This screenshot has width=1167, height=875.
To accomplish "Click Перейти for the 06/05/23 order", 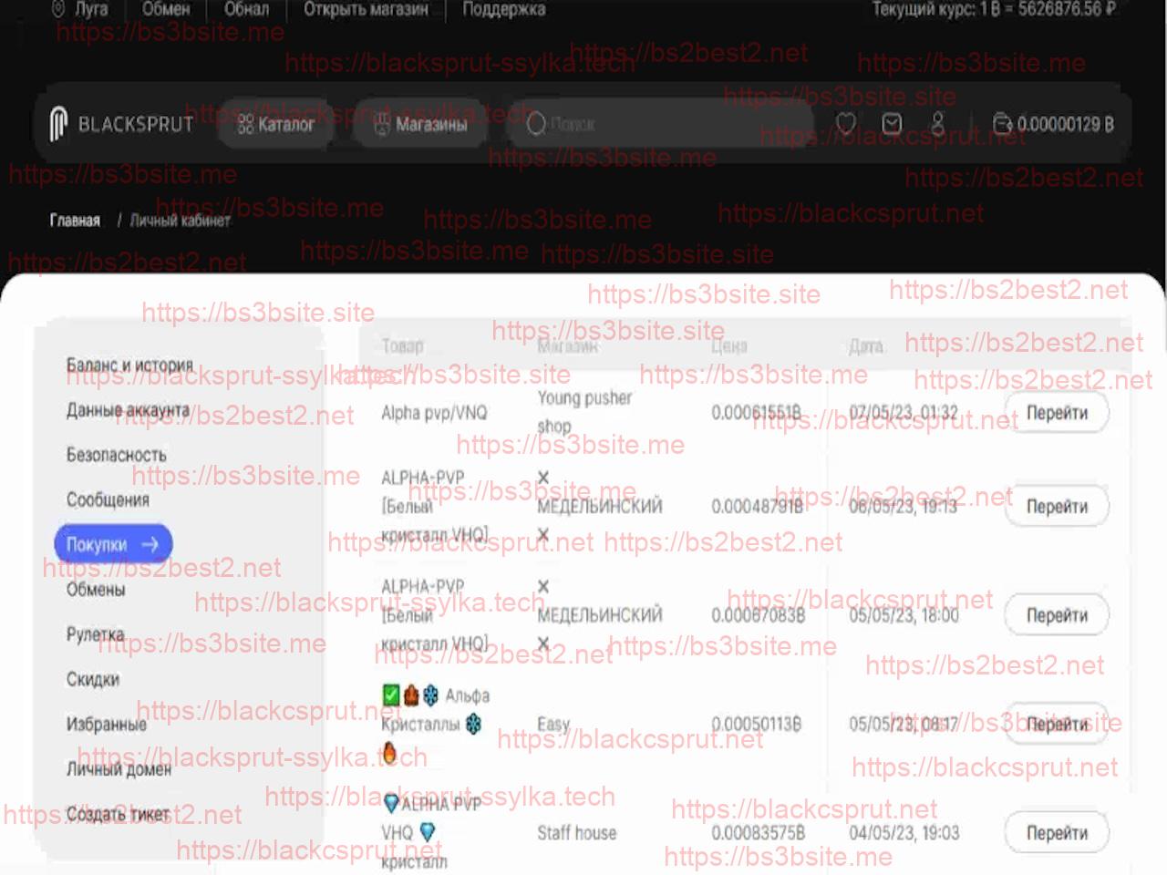I will point(1057,507).
